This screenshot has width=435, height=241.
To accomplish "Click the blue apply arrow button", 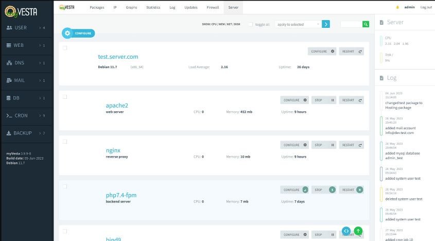I will pyautogui.click(x=326, y=24).
